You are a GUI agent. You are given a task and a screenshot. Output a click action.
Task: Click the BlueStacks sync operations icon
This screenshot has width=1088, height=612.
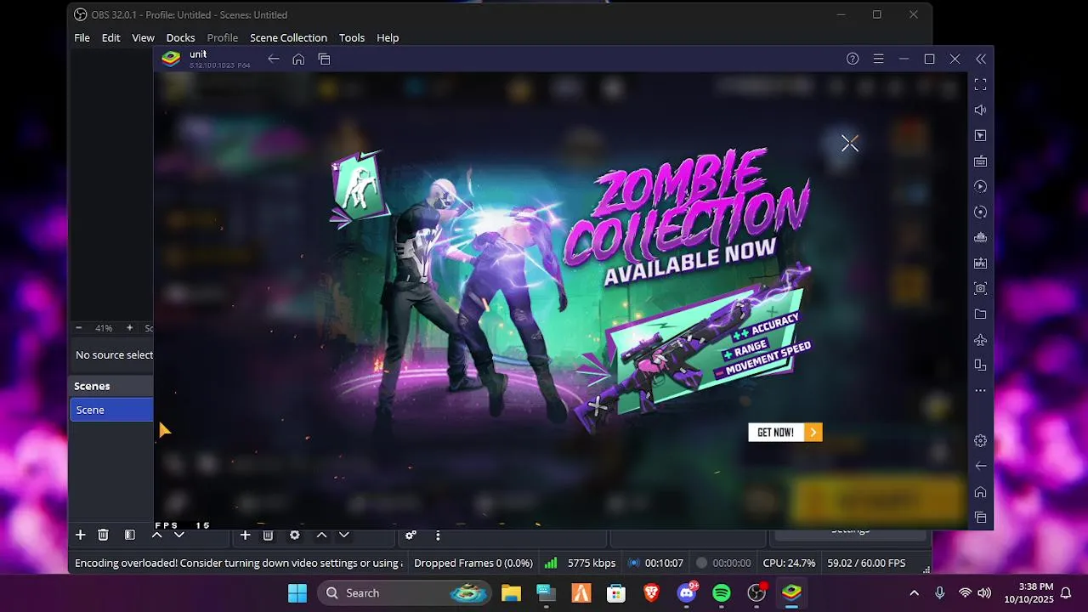980,212
